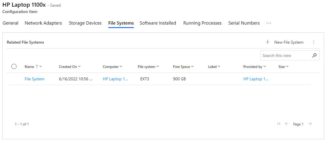The width and height of the screenshot is (327, 143).
Task: Go to first page icon
Action: [x=279, y=124]
